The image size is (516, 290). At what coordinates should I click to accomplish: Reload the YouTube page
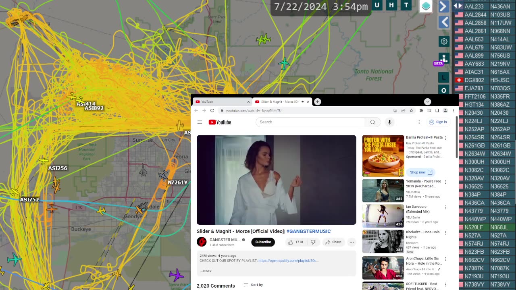pyautogui.click(x=212, y=110)
